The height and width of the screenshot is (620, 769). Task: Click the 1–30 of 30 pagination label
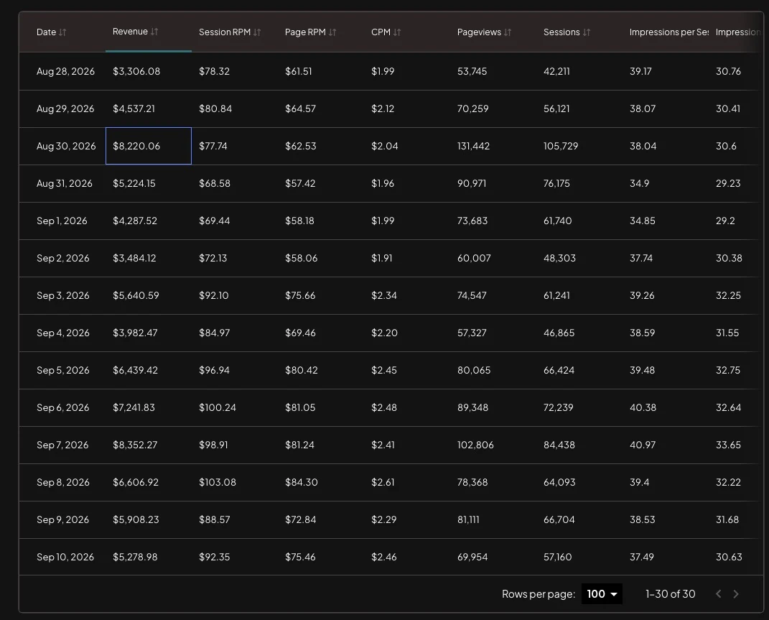(x=670, y=594)
